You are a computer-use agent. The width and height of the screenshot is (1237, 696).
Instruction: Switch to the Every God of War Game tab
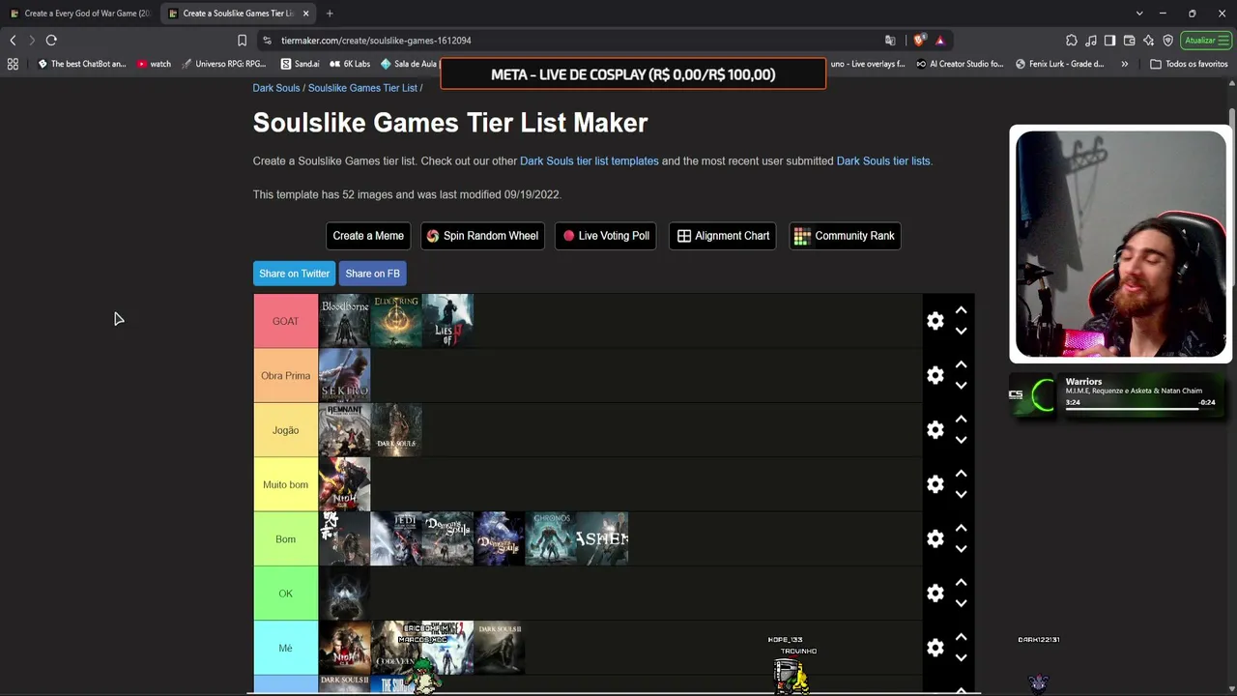80,14
